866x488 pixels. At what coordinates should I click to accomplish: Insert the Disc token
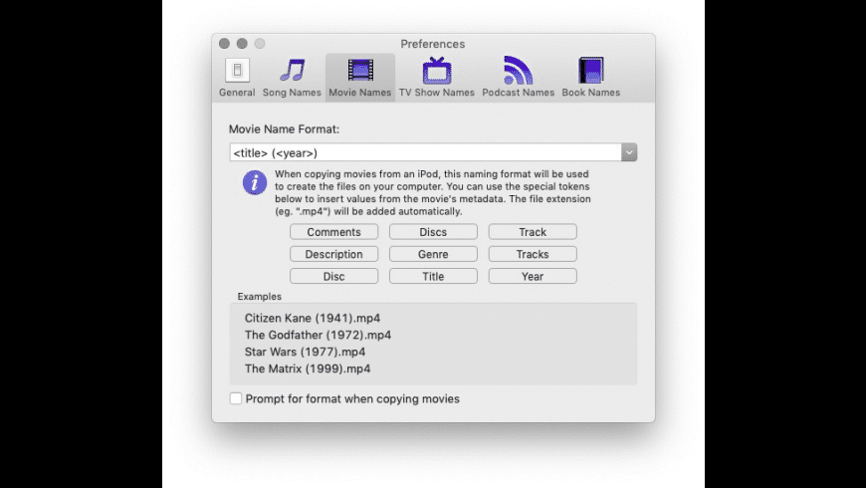[334, 276]
